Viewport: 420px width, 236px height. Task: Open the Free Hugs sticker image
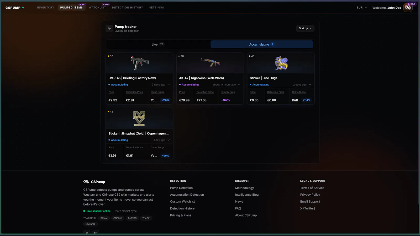point(281,63)
